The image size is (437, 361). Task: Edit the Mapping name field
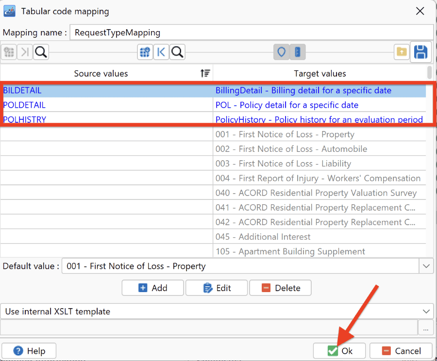(x=252, y=33)
